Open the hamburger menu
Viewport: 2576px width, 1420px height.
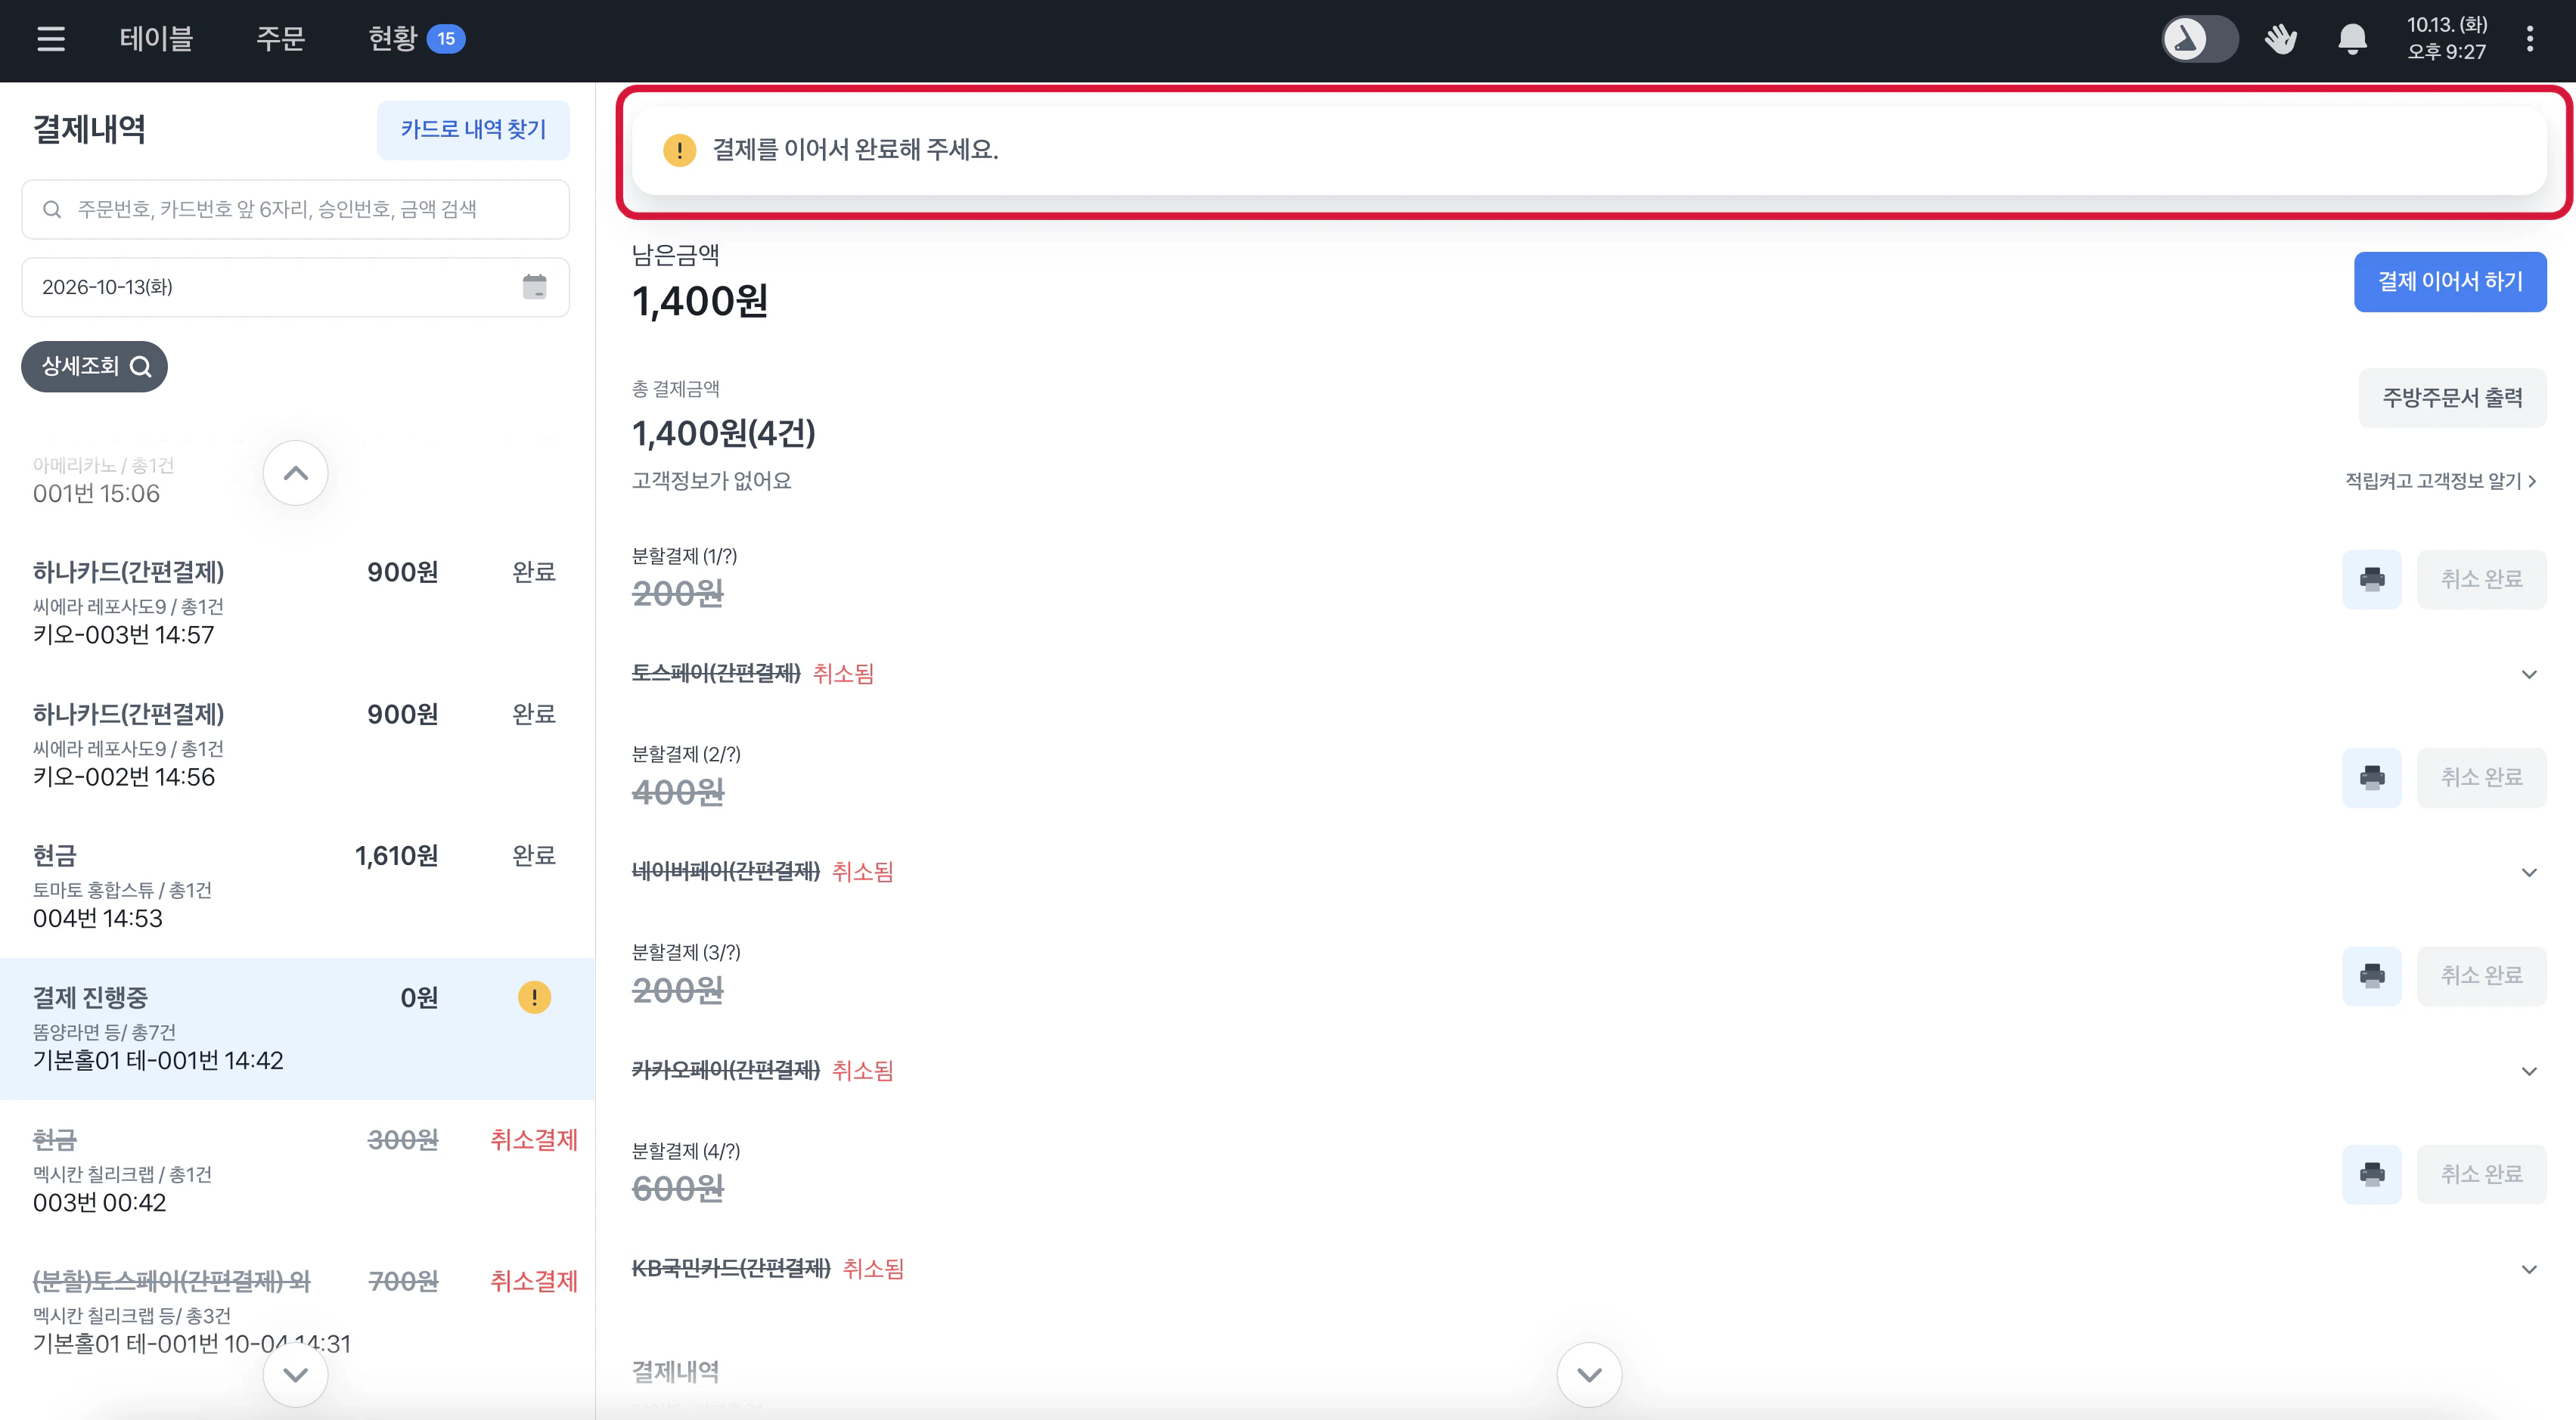click(51, 39)
